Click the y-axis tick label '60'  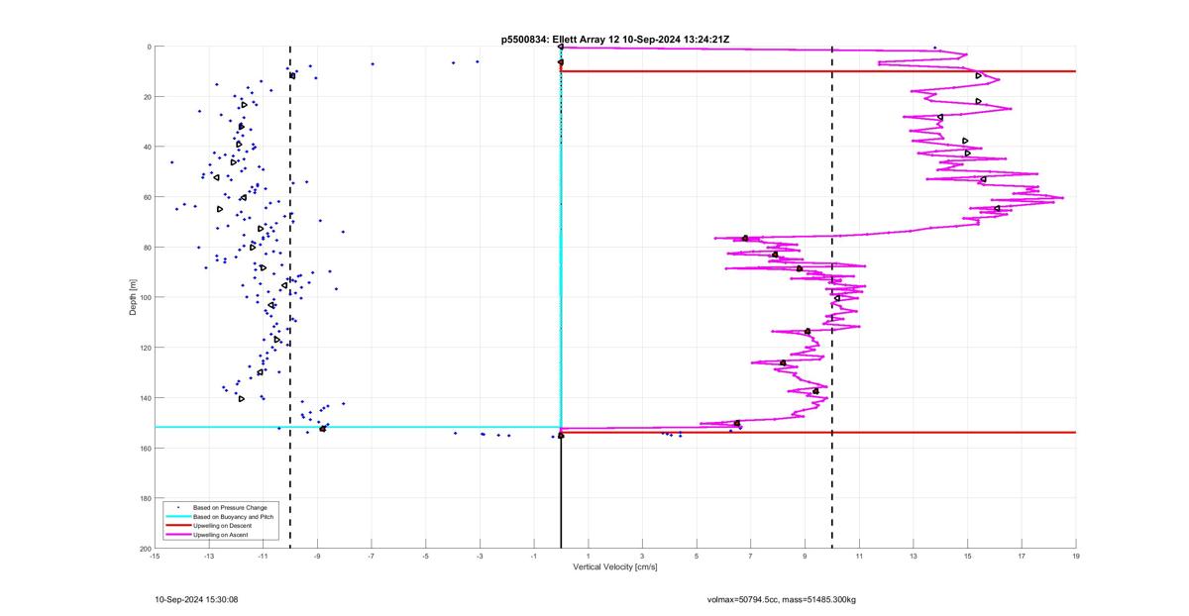(x=147, y=197)
